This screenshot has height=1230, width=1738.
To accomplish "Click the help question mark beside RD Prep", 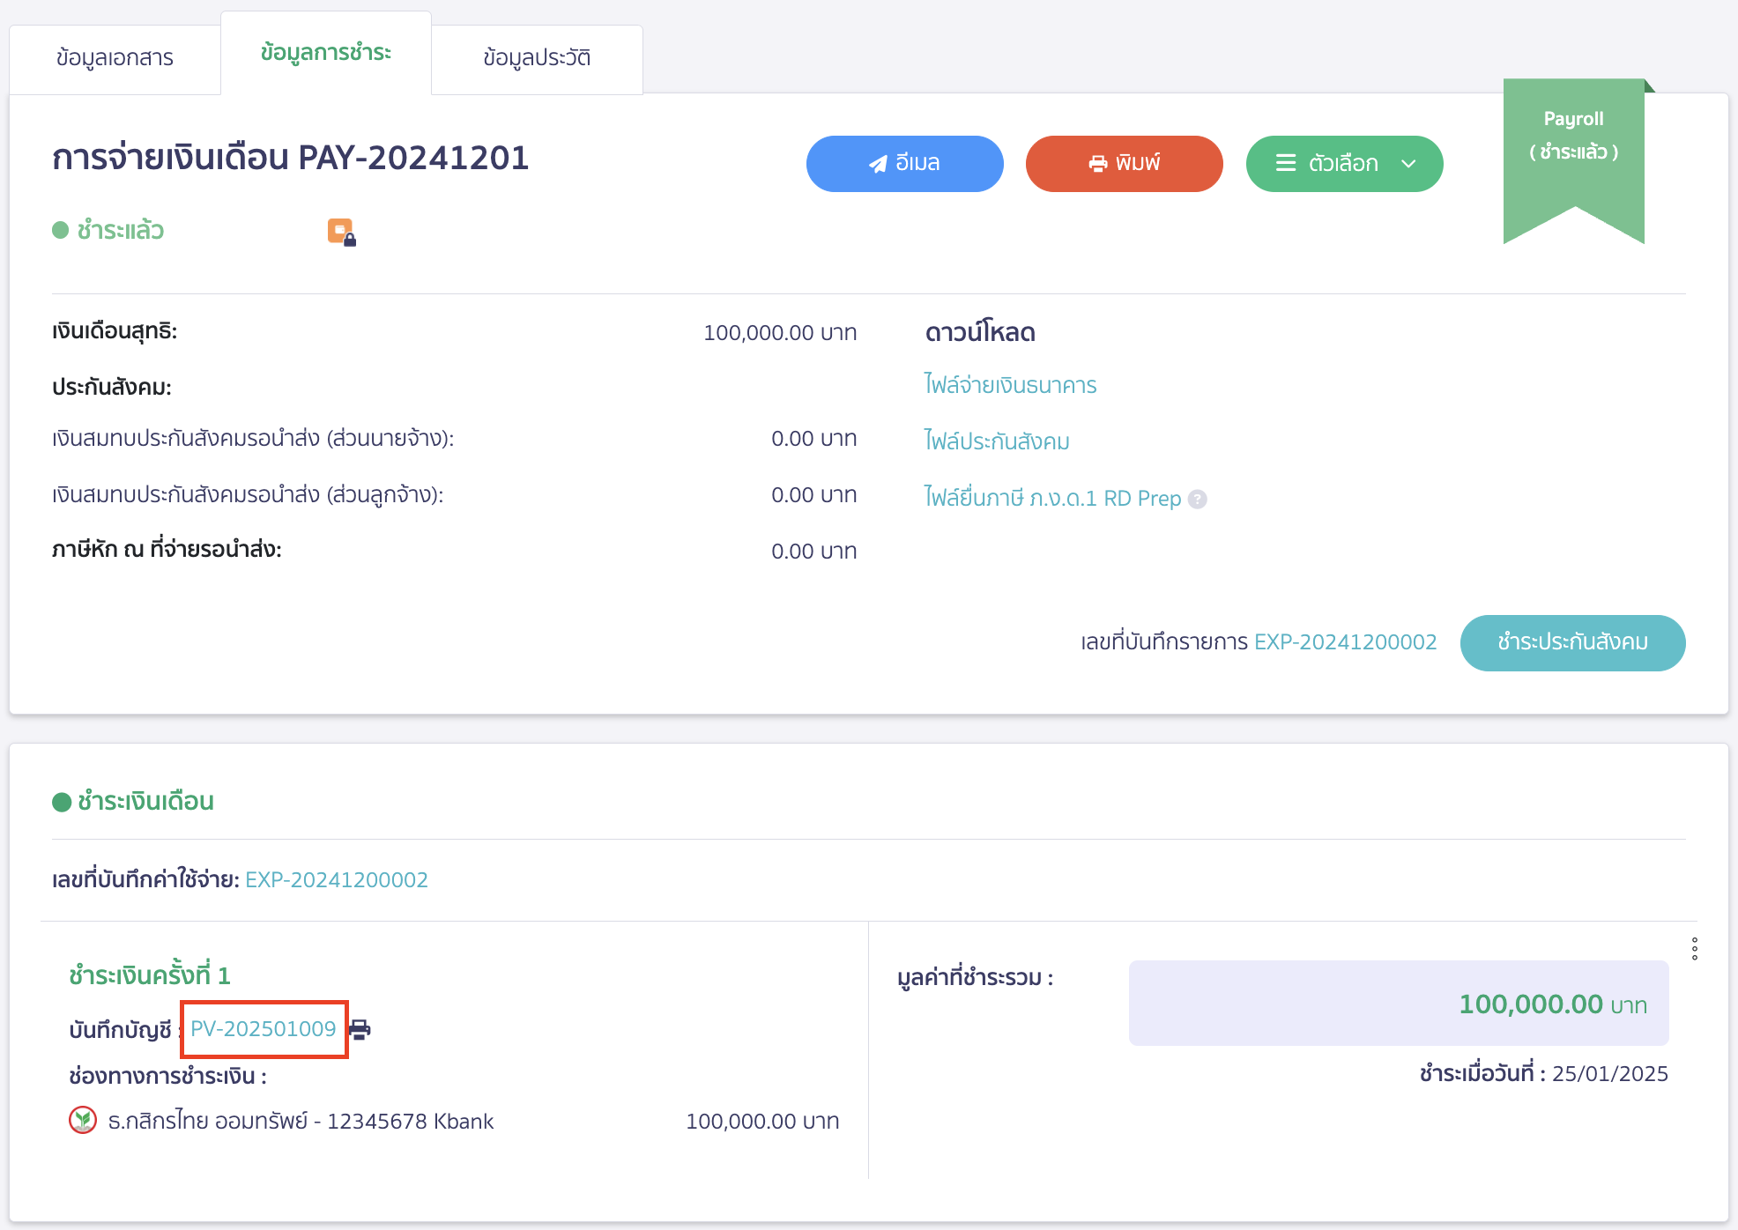I will [1197, 500].
